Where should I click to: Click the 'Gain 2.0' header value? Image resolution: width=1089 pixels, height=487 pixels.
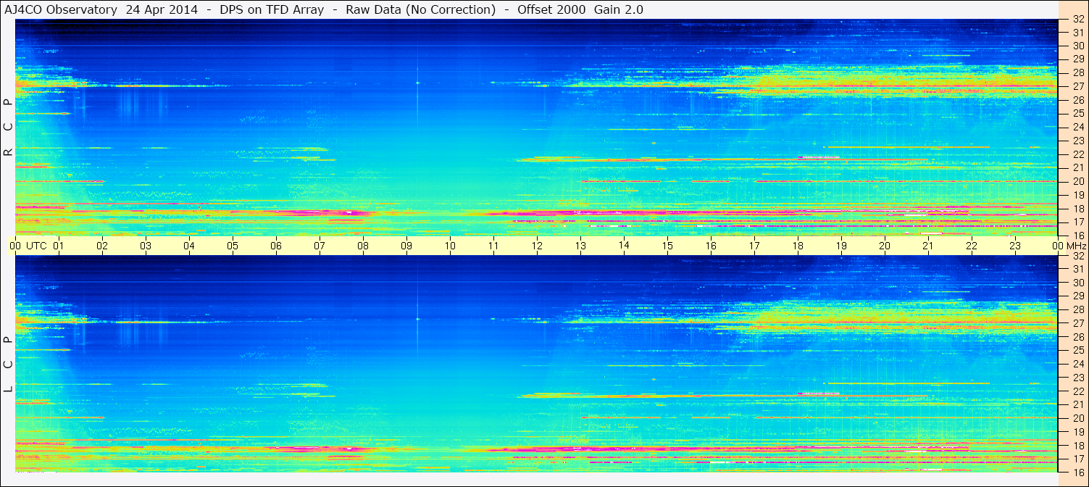point(618,9)
